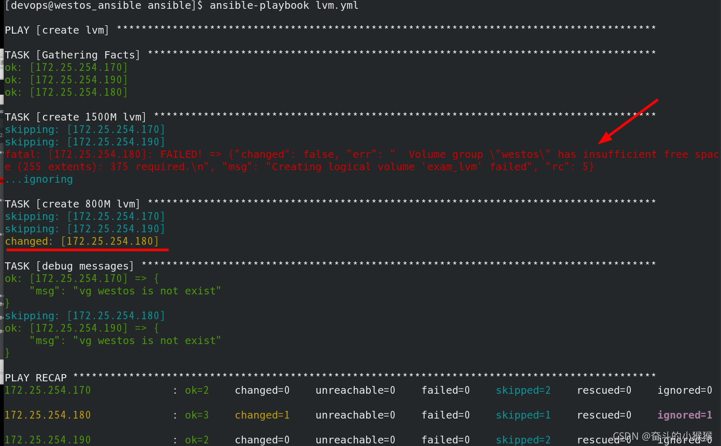
Task: Click the ansible-playbook lvm.yml command text
Action: click(x=284, y=6)
